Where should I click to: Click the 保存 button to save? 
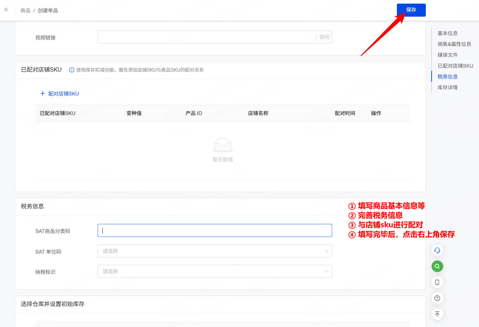pos(411,10)
